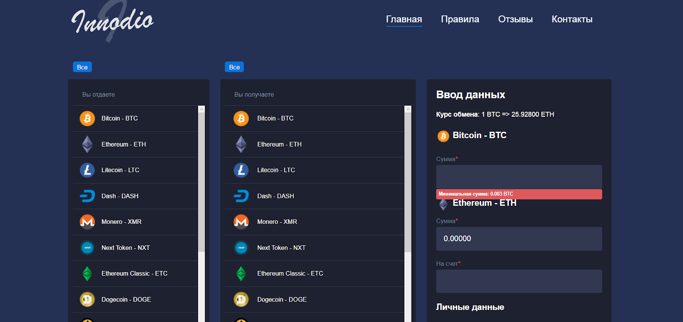The width and height of the screenshot is (683, 322).
Task: Click the Личные данные heading
Action: pyautogui.click(x=470, y=307)
